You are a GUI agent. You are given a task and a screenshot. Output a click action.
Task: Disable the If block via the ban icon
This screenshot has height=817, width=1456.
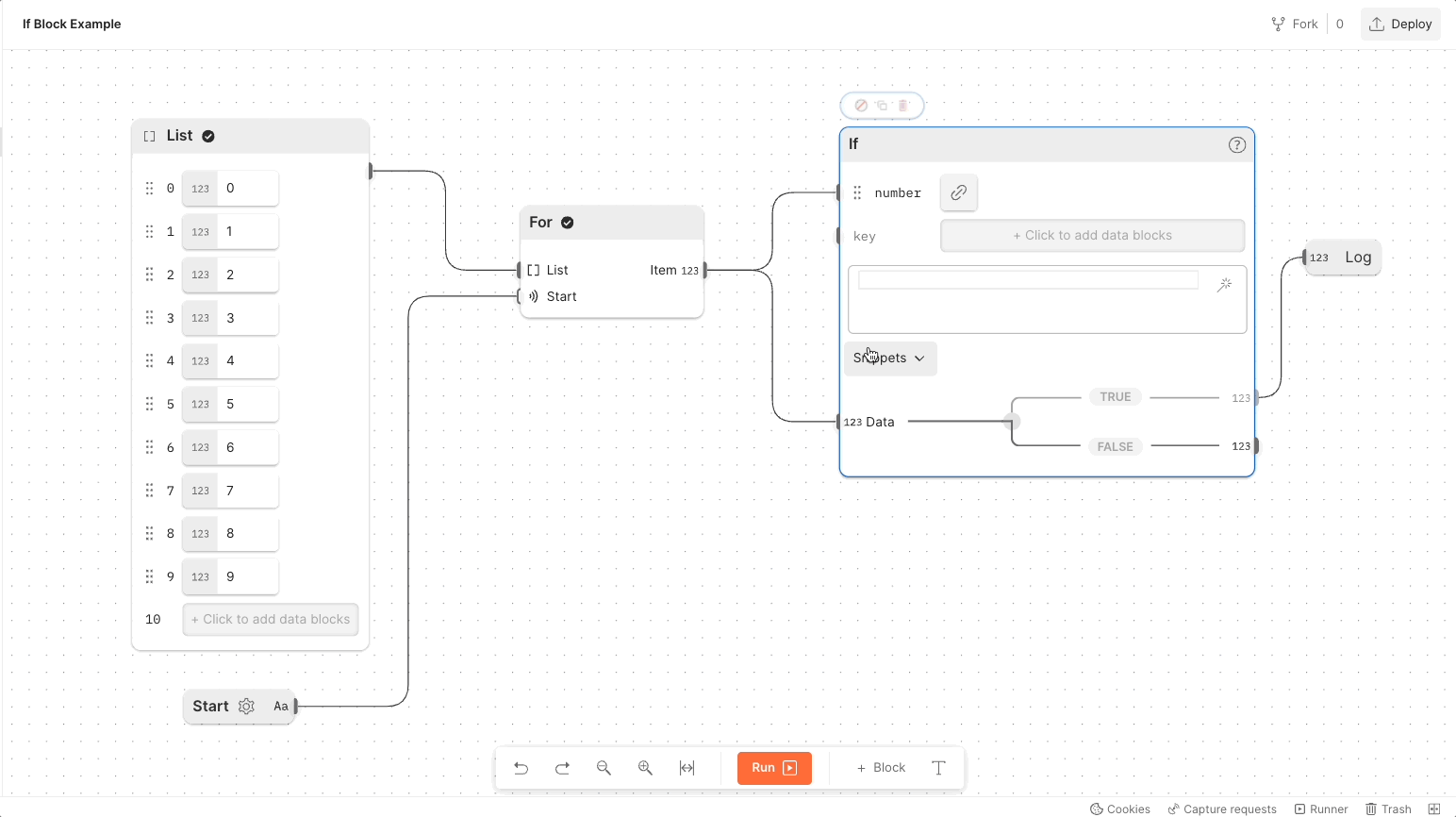coord(861,106)
